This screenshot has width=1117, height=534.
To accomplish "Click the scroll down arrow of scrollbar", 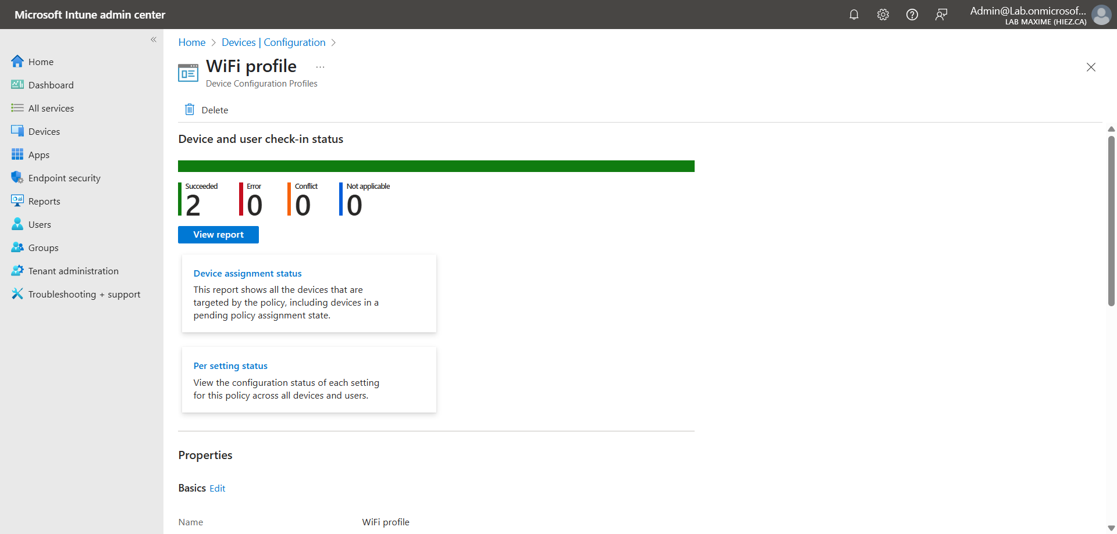I will 1111,528.
